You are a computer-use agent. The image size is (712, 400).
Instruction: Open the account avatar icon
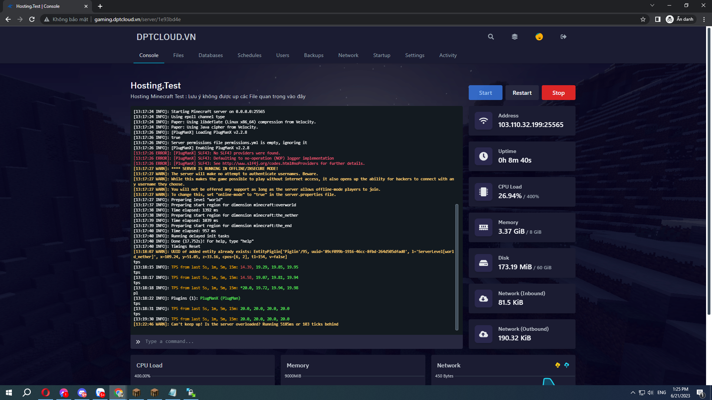tap(539, 37)
